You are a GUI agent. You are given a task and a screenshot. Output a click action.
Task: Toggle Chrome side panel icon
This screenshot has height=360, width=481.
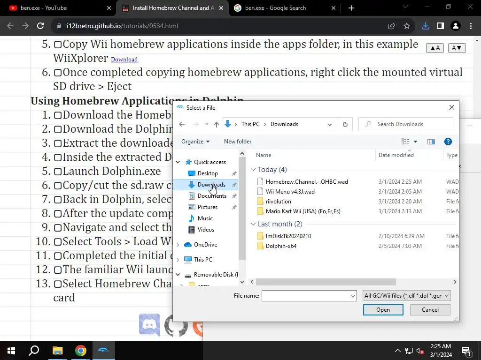pyautogui.click(x=441, y=26)
